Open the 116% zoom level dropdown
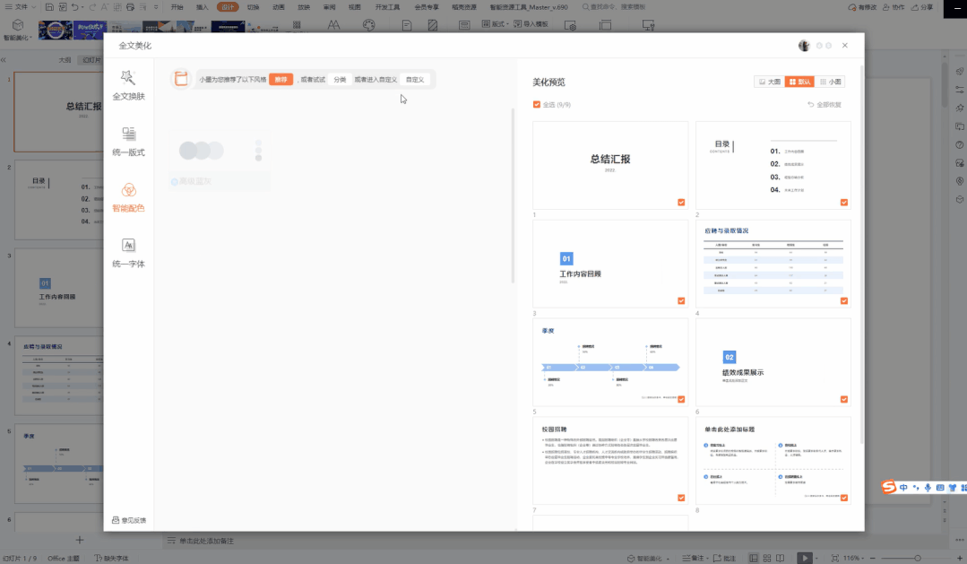 click(x=854, y=558)
